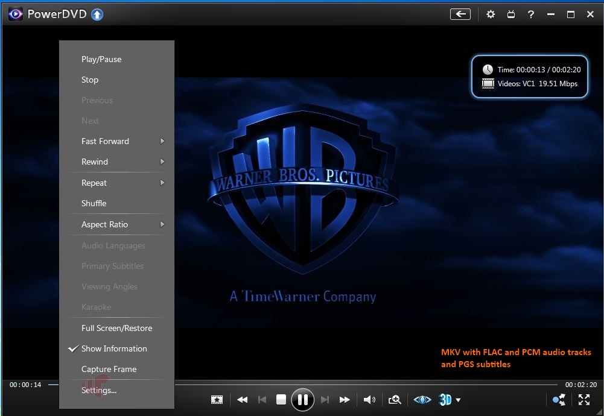Expand the Aspect Ratio submenu

(x=116, y=224)
